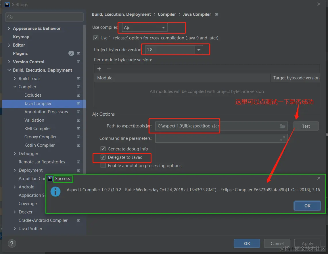328x254 pixels.
Task: Click the Path to aspectjtools.jar field
Action: pyautogui.click(x=222, y=126)
